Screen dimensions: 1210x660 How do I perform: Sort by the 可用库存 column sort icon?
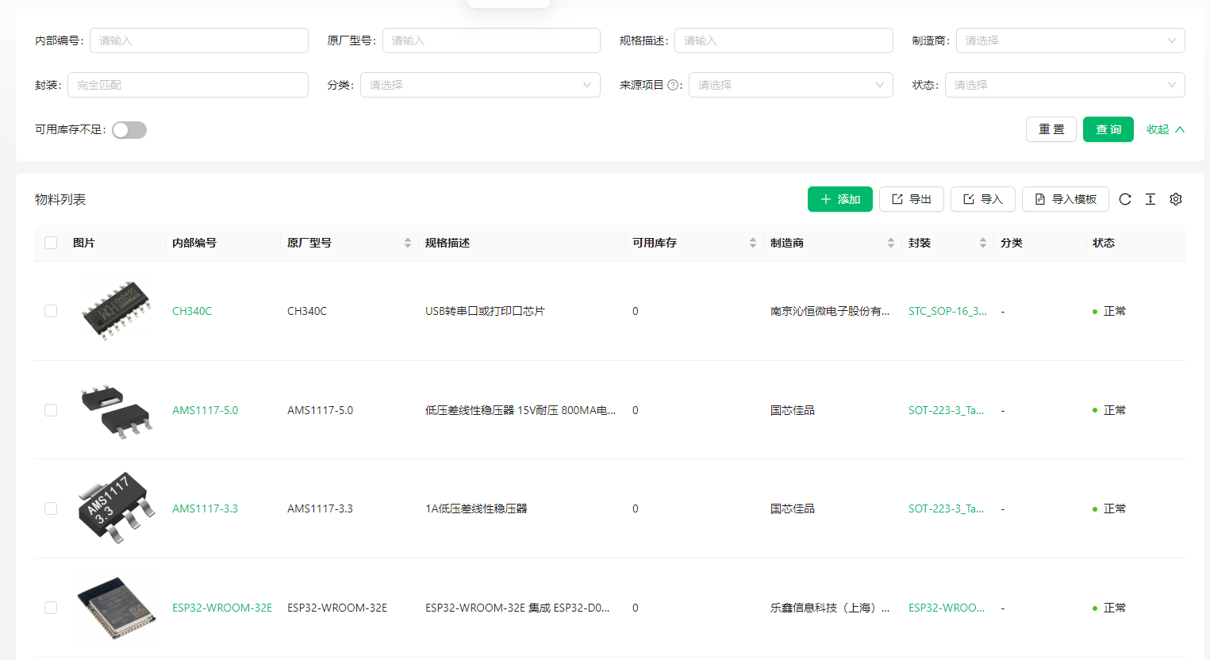752,243
